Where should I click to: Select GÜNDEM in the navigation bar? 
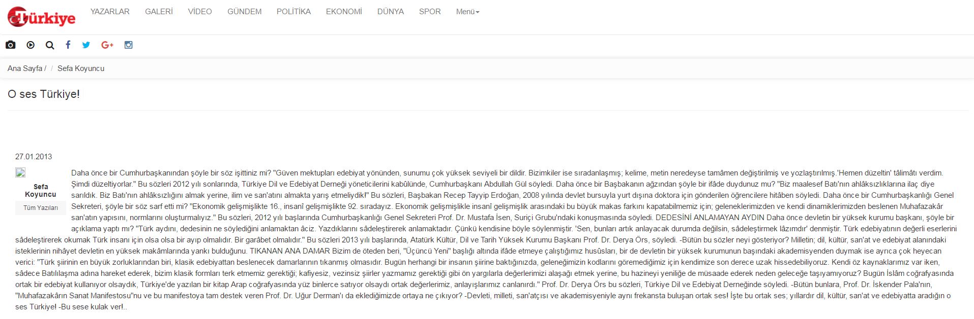pyautogui.click(x=245, y=12)
